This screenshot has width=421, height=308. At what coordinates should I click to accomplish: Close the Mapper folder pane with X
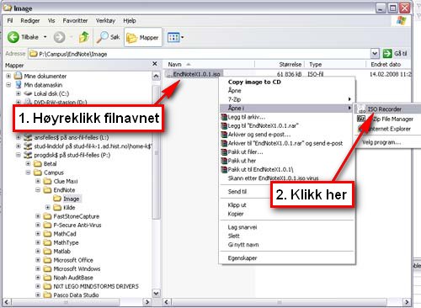(155, 64)
